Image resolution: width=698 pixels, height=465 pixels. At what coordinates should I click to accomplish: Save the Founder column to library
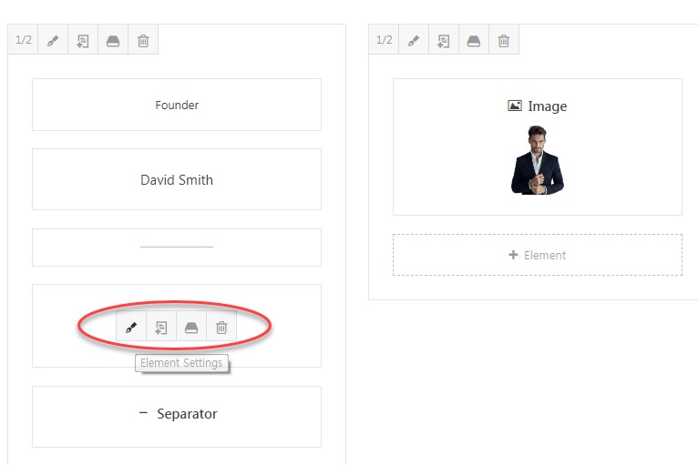click(x=113, y=40)
